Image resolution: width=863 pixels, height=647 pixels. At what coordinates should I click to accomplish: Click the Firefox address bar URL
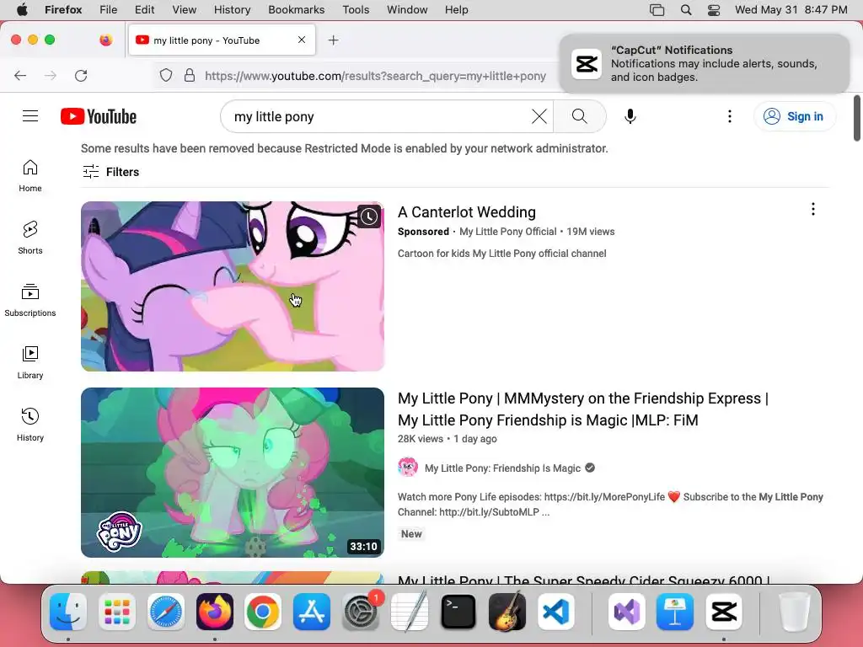375,76
